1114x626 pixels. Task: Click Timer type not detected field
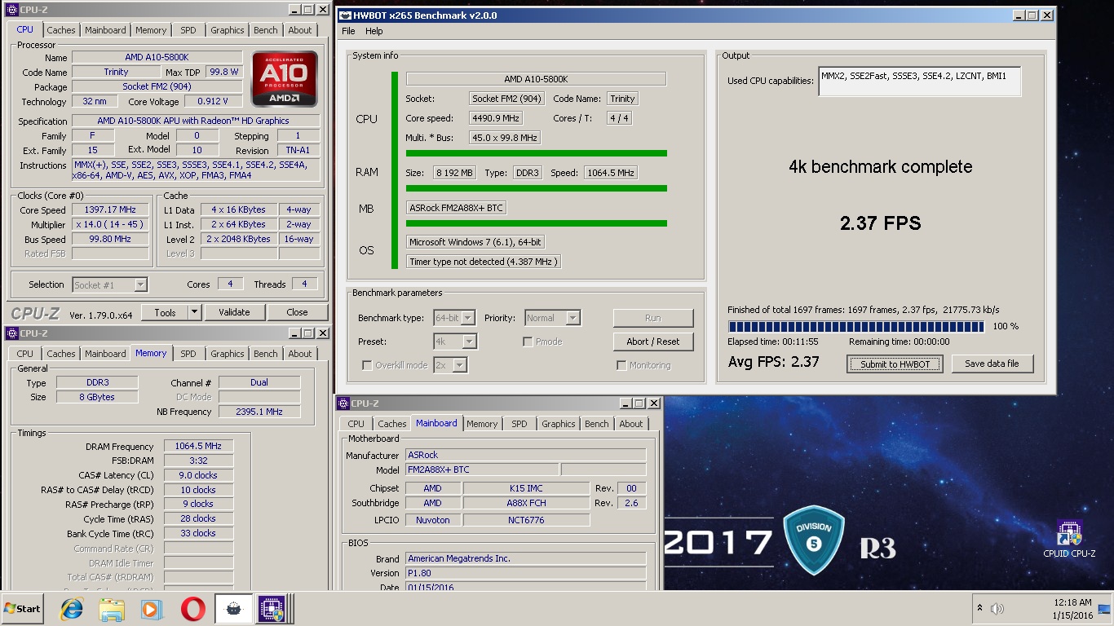click(484, 262)
